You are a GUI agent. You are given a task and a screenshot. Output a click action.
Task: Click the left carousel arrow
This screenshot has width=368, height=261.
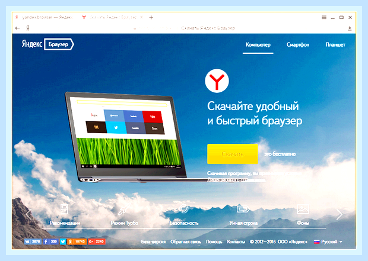[x=28, y=214]
